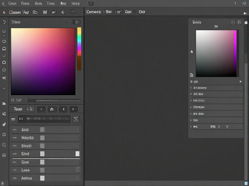This screenshot has width=249, height=186.
Task: Click the back arrow in the top-left corner
Action: [x=4, y=3]
